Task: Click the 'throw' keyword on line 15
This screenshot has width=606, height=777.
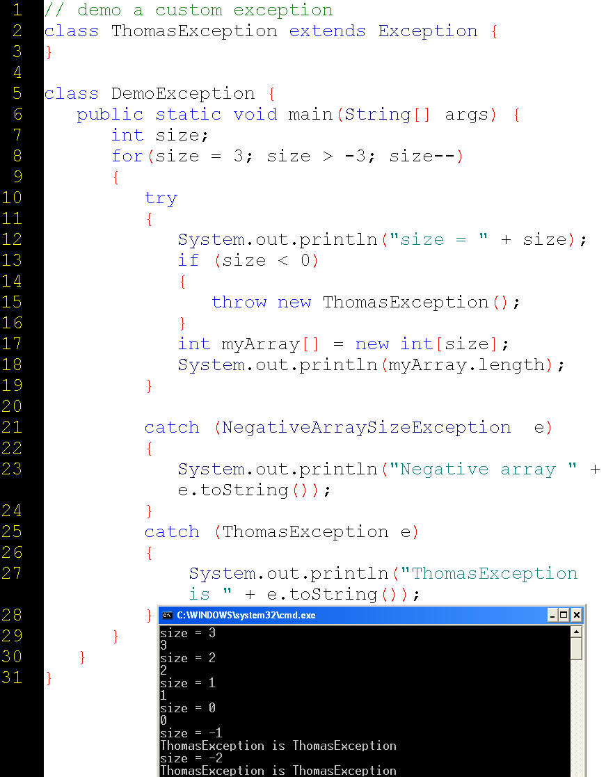Action: pos(239,302)
